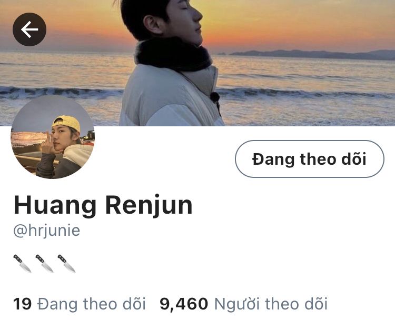Screen dimensions: 395x320
Task: Click the yellow cap in profile avatar
Action: coord(66,123)
